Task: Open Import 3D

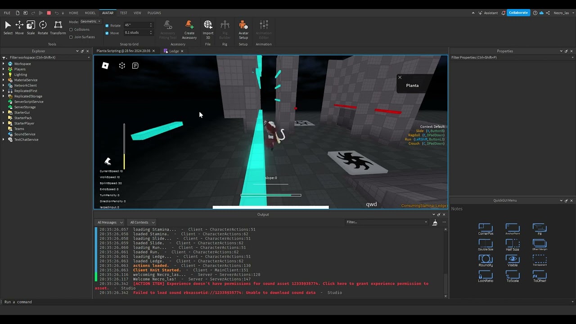Action: [208, 30]
